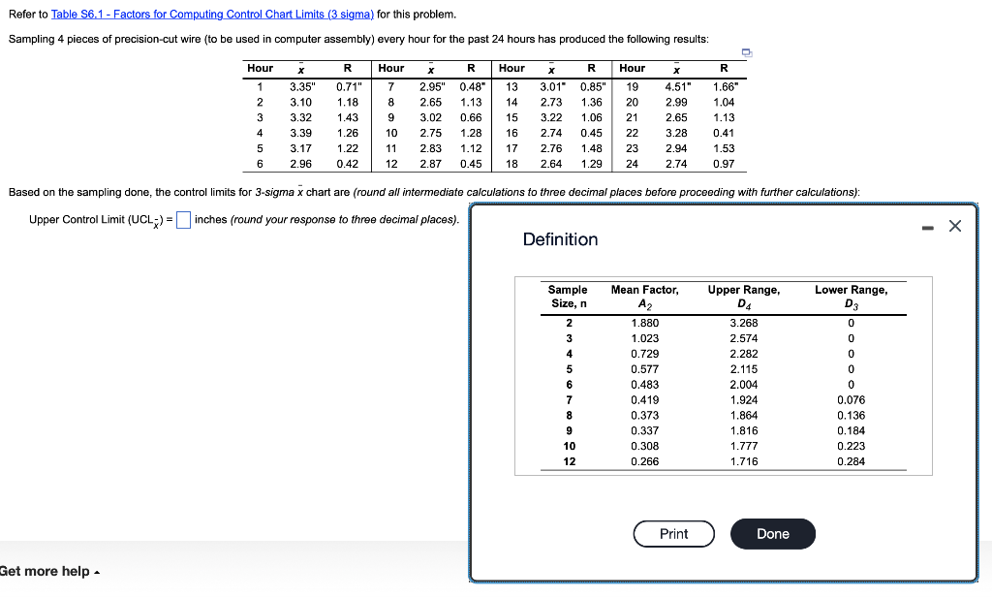
Task: Click the sample size 4 row in the factor table
Action: pos(568,353)
